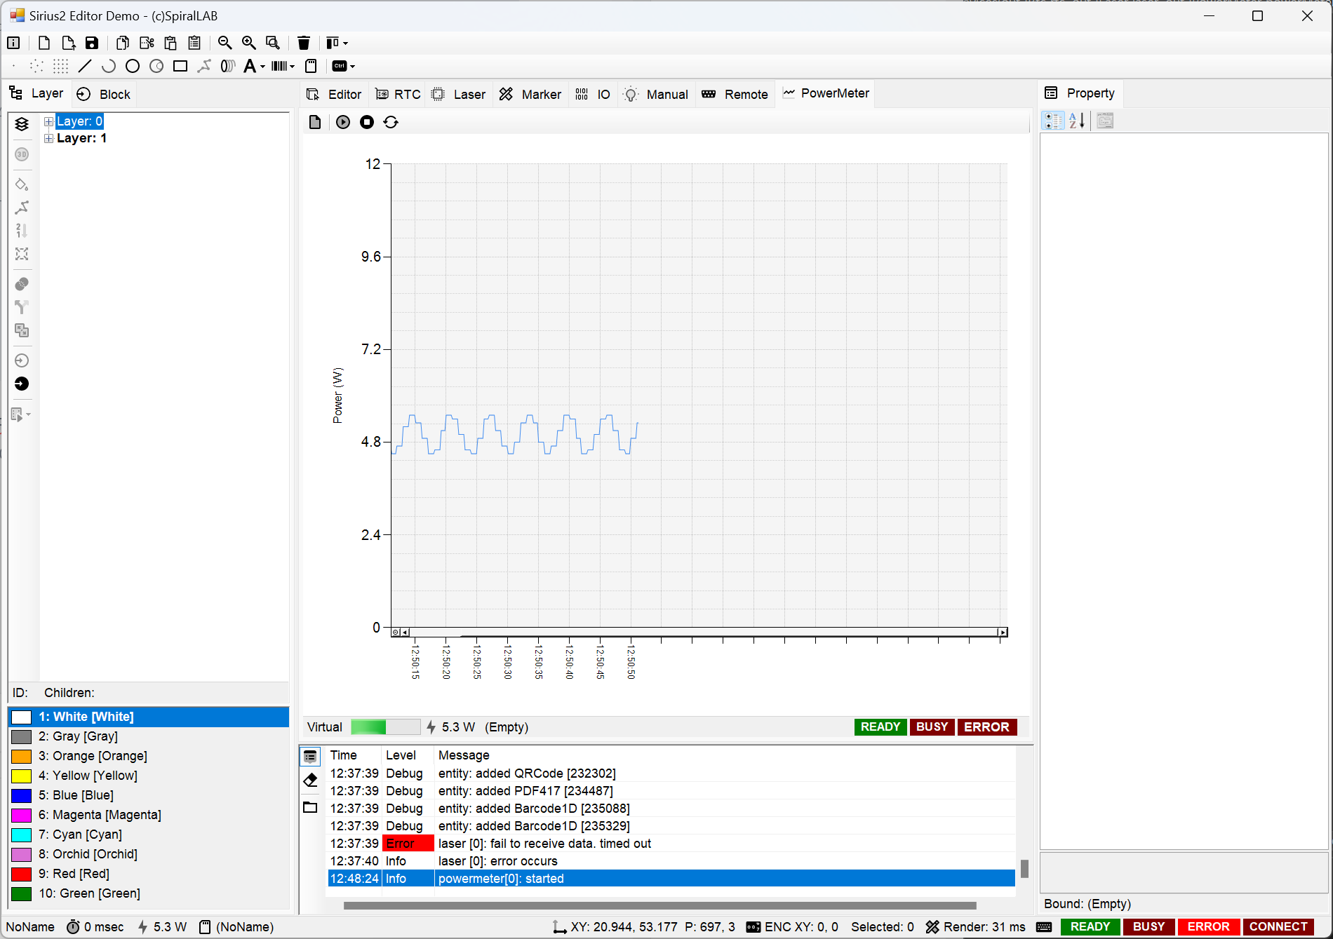Clear log with the eraser icon
The image size is (1333, 939).
[310, 781]
